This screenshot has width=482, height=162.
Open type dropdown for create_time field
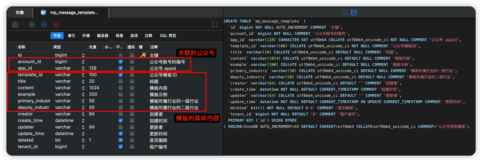click(83, 121)
